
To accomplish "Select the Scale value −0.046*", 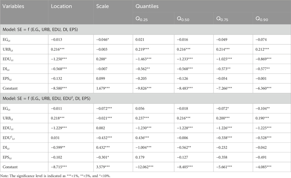I will tap(102, 39).
